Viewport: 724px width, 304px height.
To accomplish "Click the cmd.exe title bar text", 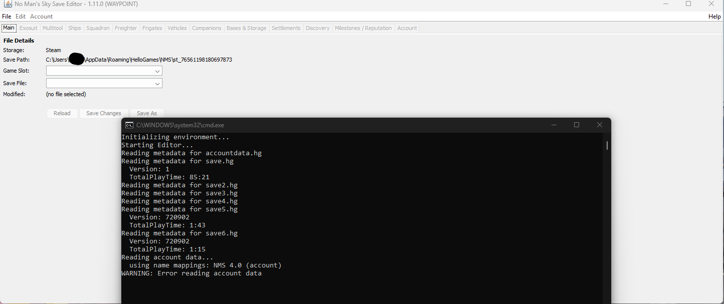I will point(180,125).
